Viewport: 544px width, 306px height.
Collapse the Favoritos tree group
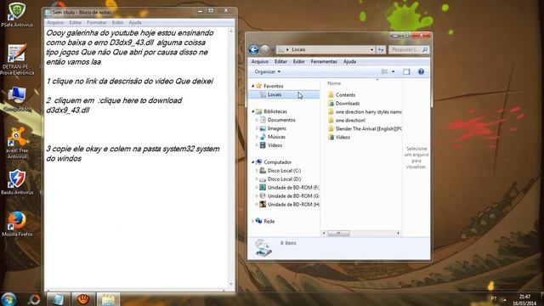[x=253, y=86]
